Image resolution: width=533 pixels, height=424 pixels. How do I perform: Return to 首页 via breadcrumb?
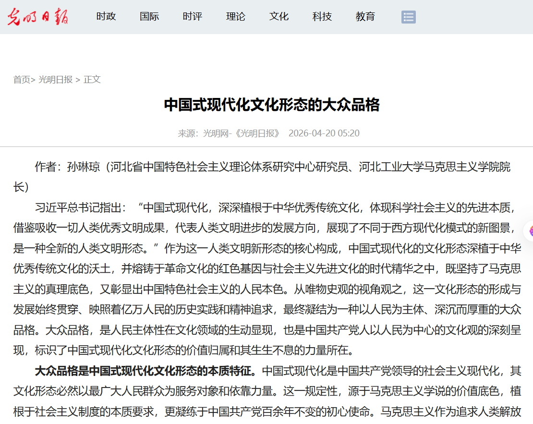(22, 80)
